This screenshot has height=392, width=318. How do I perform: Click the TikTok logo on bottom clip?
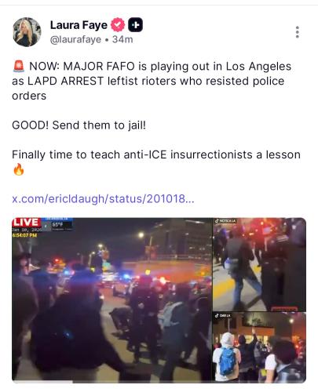click(217, 316)
